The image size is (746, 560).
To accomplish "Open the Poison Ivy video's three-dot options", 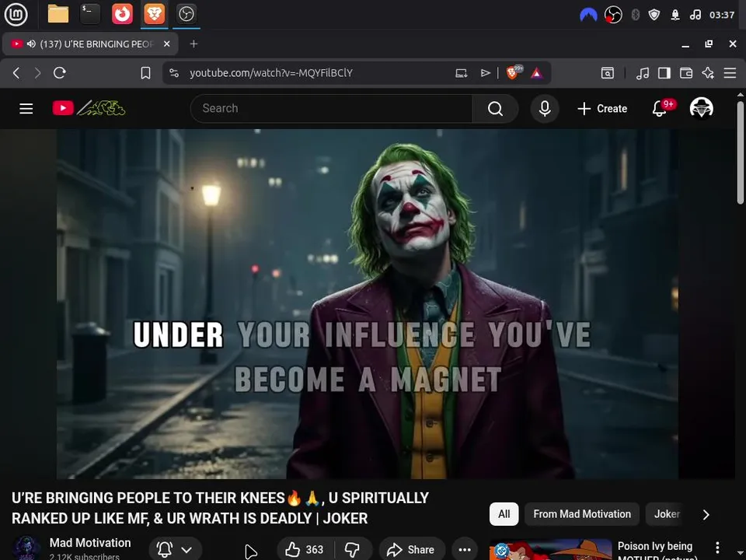I will 717,548.
